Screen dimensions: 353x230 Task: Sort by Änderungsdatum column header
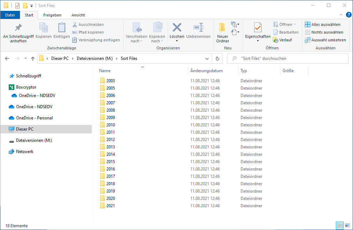[206, 71]
